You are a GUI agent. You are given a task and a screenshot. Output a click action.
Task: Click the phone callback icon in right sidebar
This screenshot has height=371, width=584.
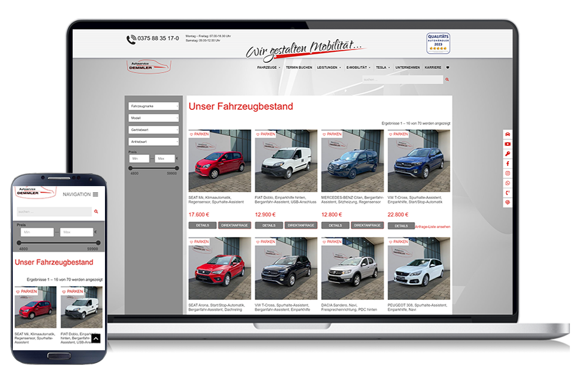pos(507,193)
